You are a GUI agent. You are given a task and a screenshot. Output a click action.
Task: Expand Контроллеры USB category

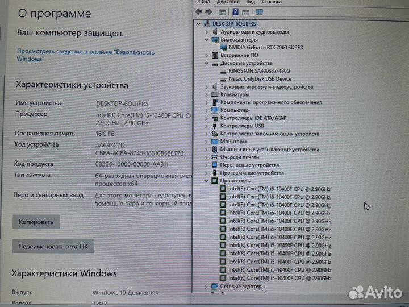pos(206,126)
